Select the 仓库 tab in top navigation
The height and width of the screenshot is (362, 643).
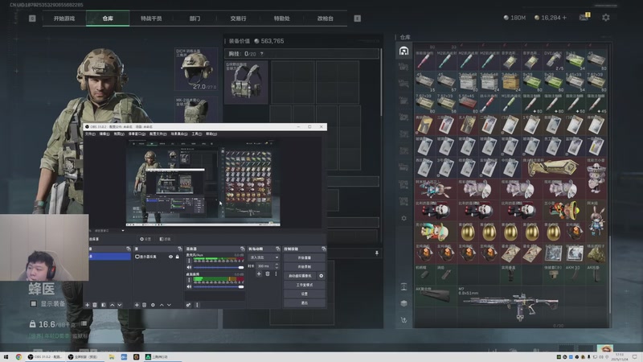pyautogui.click(x=108, y=19)
